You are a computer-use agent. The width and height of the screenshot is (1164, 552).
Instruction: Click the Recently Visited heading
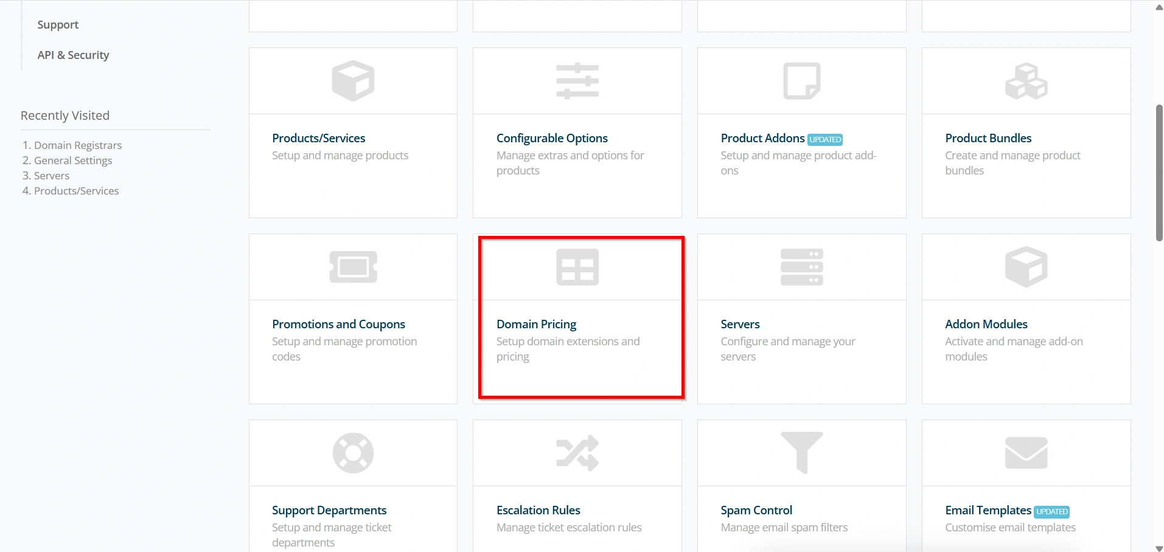(65, 116)
